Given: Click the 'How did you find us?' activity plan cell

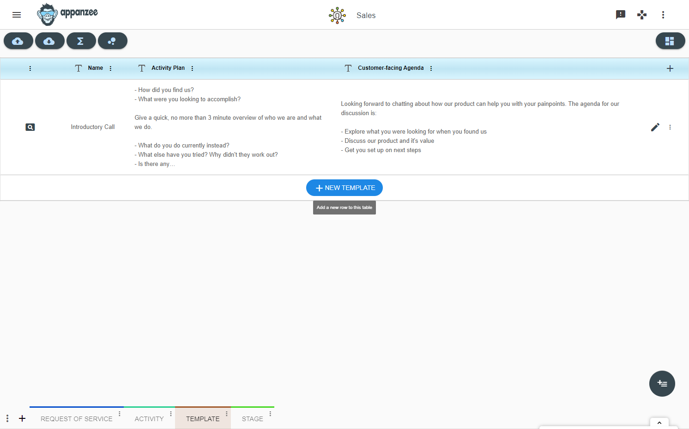Looking at the screenshot, I should click(228, 127).
